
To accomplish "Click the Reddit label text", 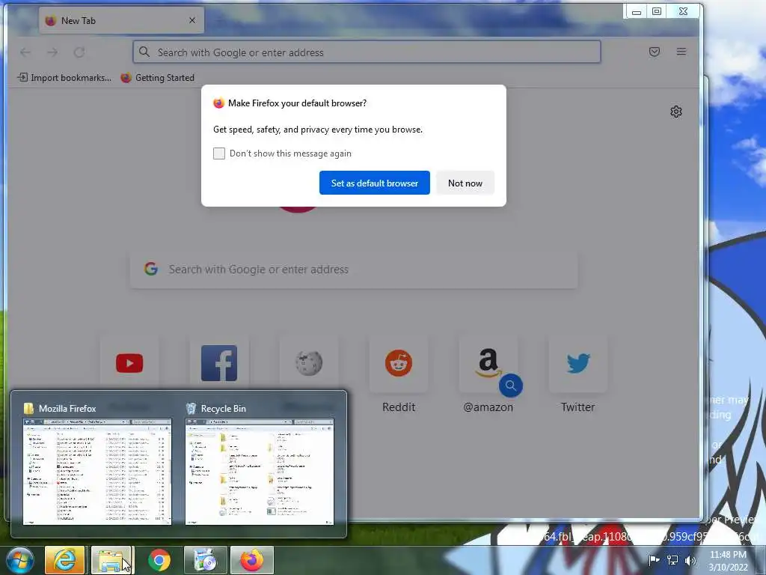I will (399, 407).
